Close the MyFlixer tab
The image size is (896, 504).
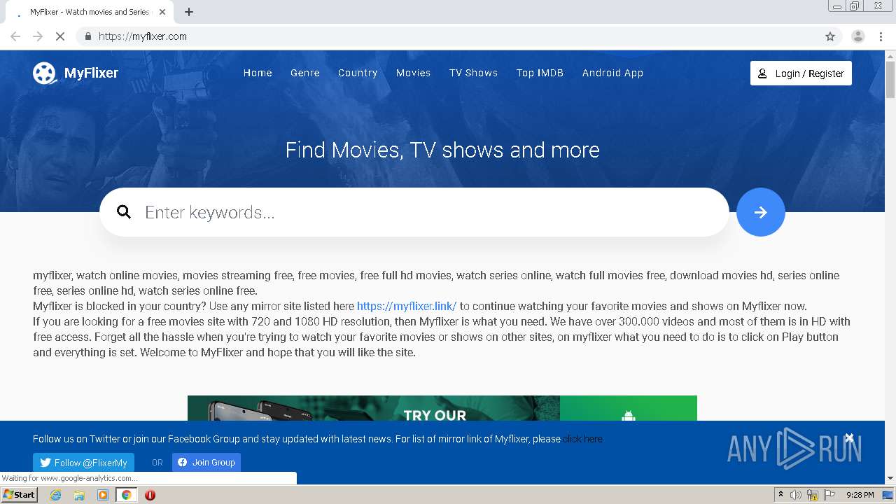click(x=162, y=12)
